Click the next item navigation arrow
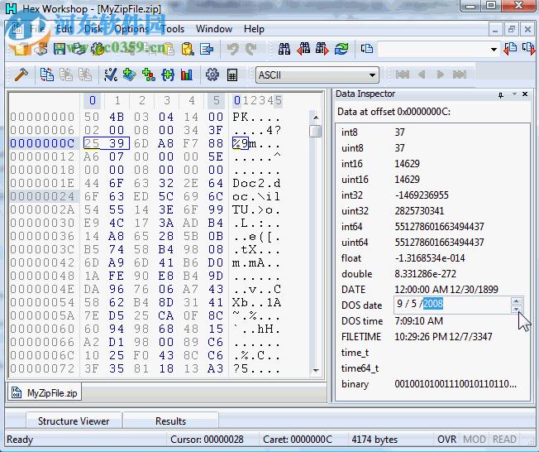 tap(440, 75)
